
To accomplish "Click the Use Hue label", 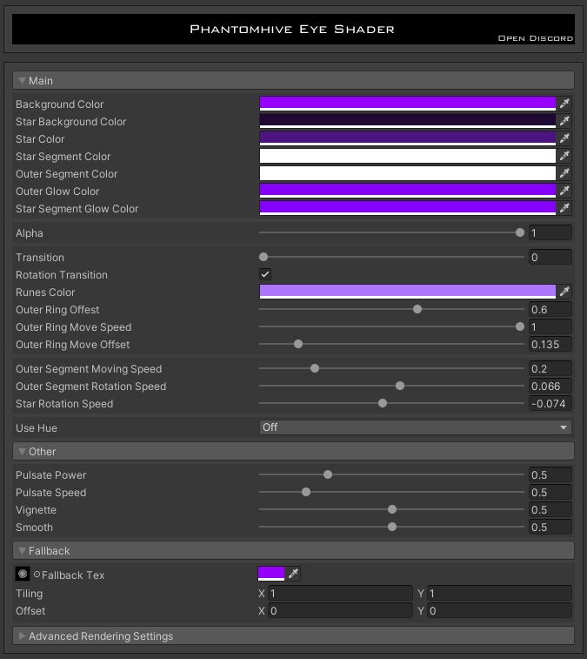I will [x=37, y=427].
